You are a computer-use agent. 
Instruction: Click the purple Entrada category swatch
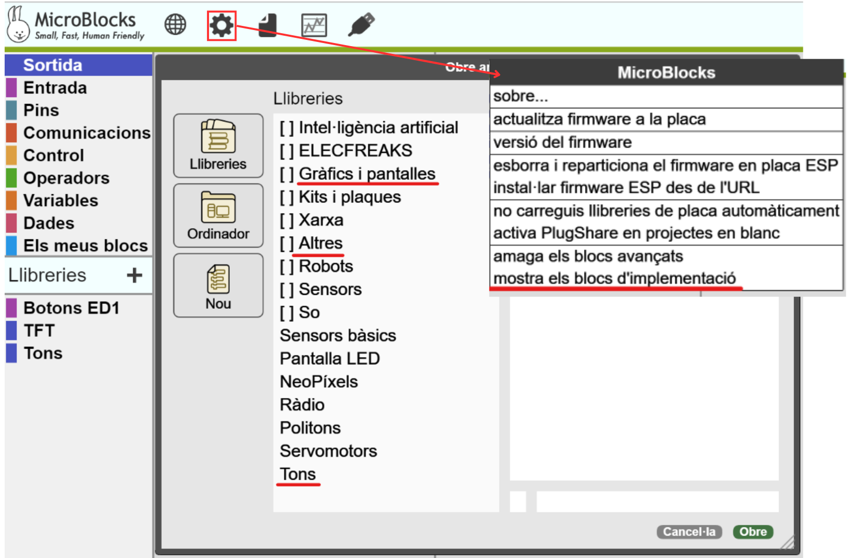pos(11,88)
